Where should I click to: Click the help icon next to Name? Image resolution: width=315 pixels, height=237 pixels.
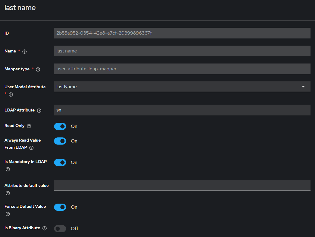click(x=25, y=51)
